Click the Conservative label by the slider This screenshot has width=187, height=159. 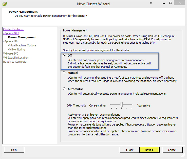97,105
